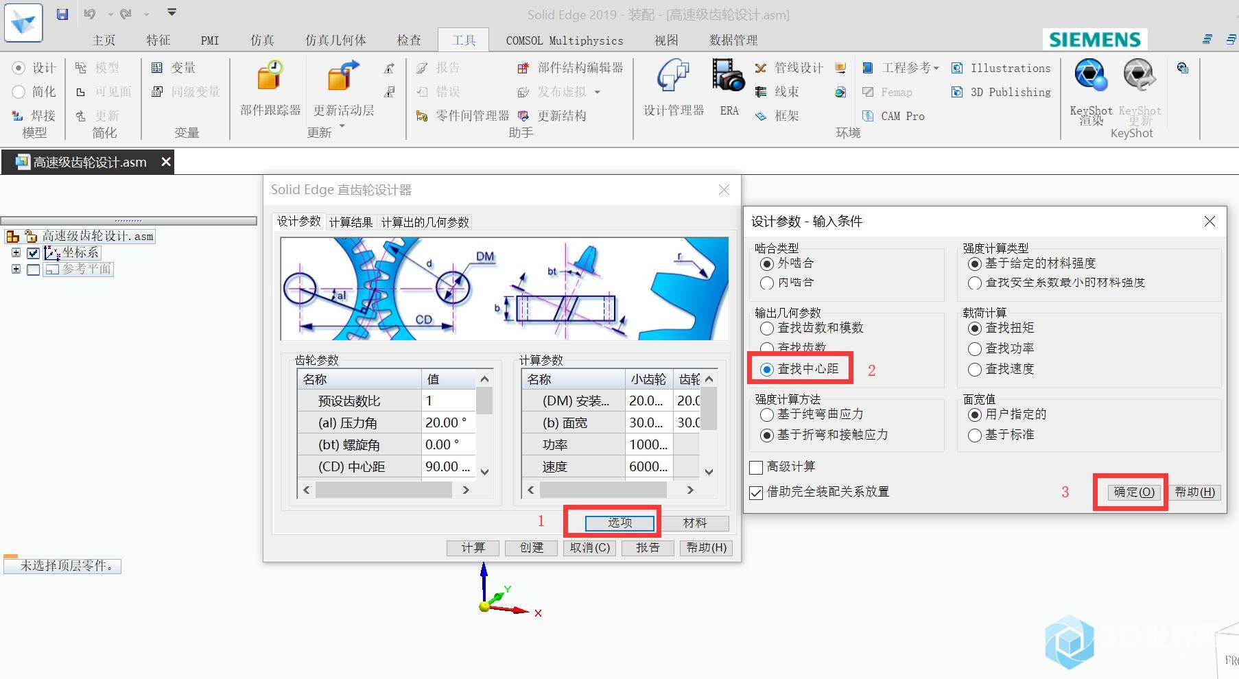Close the 高速级齿轮设计.asm document tab
The height and width of the screenshot is (679, 1239).
(x=165, y=162)
